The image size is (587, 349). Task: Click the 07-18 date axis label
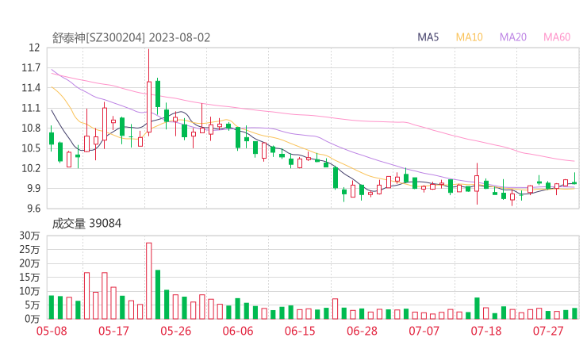(x=486, y=331)
